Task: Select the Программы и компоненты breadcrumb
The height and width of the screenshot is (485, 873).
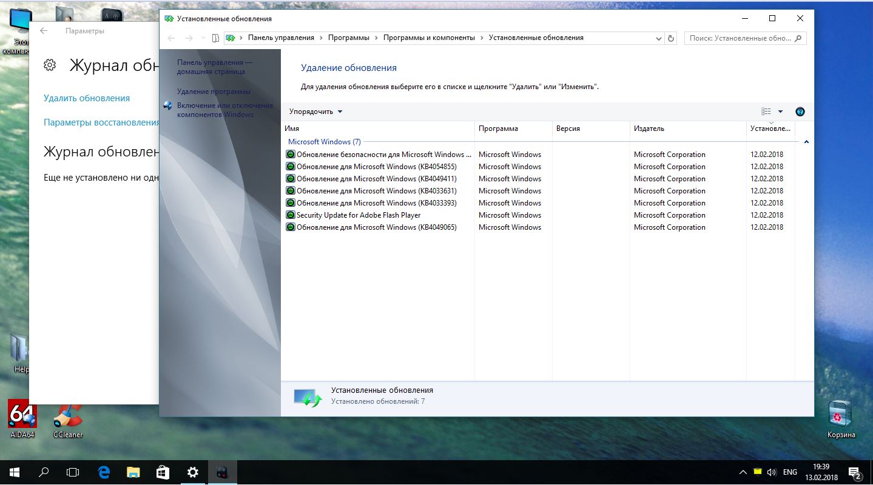Action: [x=429, y=38]
